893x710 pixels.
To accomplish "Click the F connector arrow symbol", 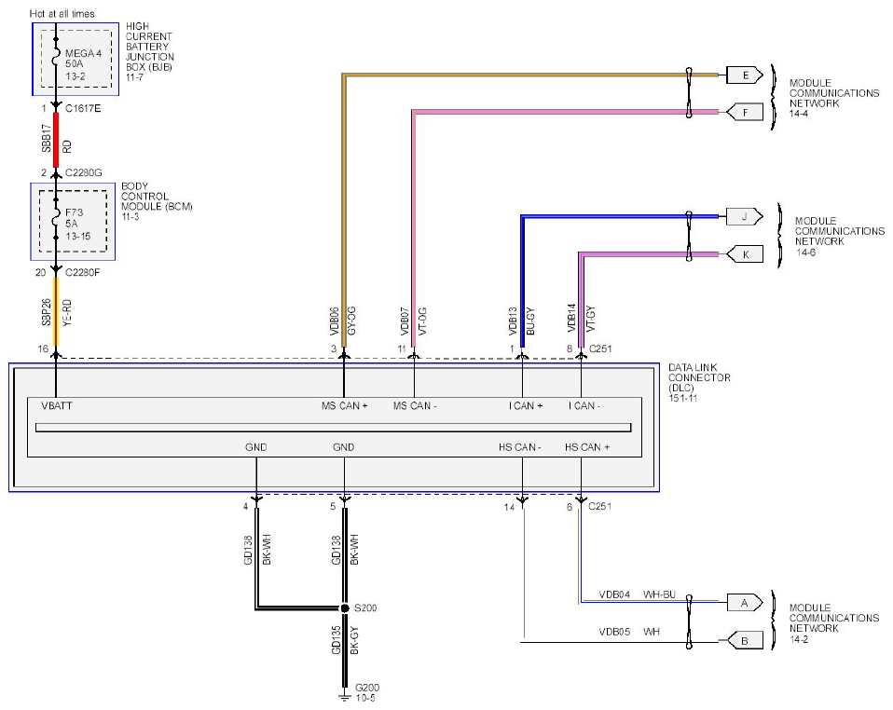I will [745, 112].
